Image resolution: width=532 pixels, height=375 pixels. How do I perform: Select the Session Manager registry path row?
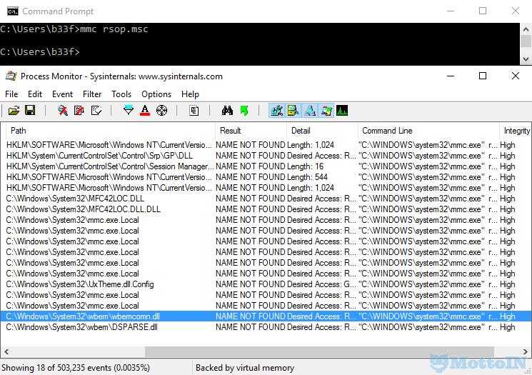click(266, 166)
